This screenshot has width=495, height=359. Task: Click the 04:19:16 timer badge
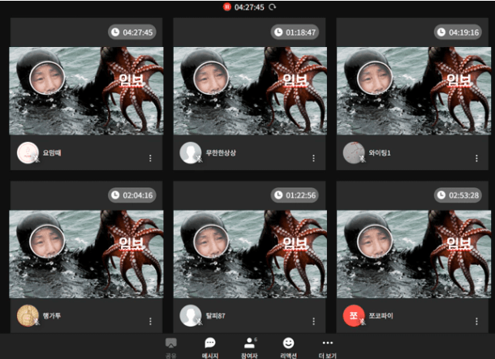458,32
